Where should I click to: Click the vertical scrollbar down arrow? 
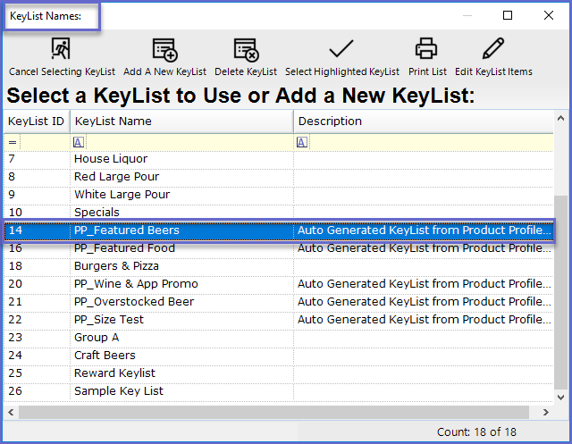(x=561, y=397)
